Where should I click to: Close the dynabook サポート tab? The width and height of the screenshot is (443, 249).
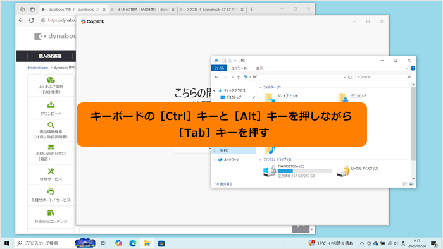pos(104,9)
